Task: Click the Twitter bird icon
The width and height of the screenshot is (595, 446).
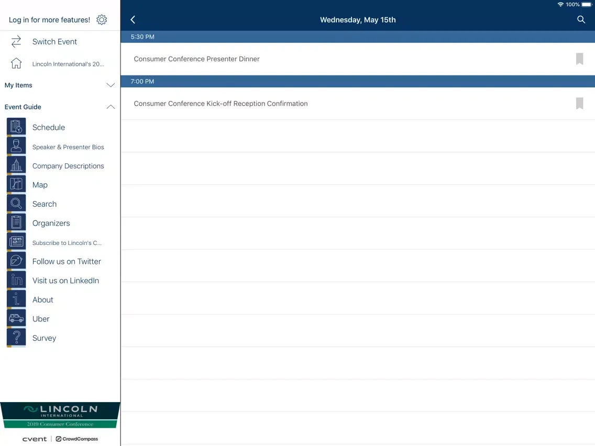Action: click(x=16, y=261)
